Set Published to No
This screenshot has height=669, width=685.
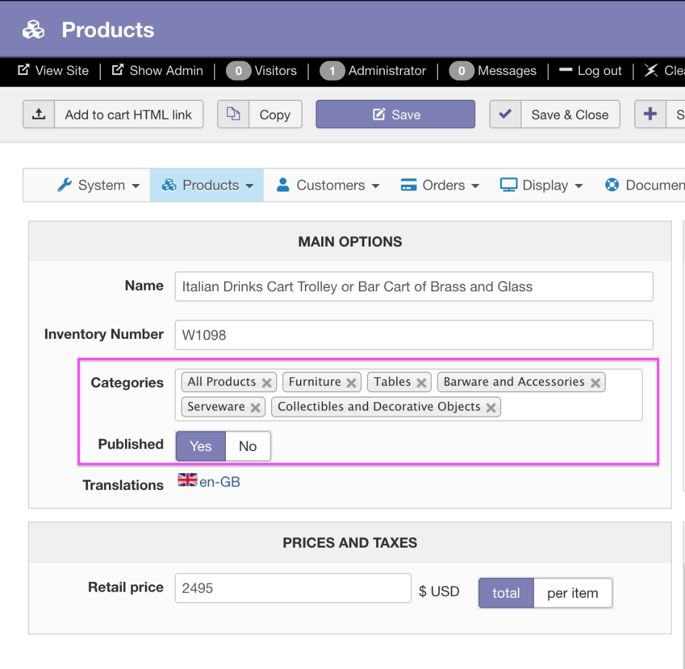coord(248,446)
